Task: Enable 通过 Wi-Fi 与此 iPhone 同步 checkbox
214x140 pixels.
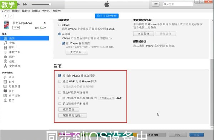Action: click(60, 81)
